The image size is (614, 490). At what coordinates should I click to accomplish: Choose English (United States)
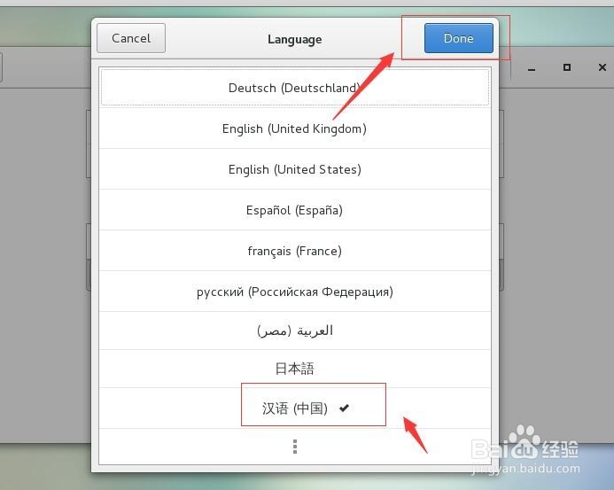tap(295, 169)
